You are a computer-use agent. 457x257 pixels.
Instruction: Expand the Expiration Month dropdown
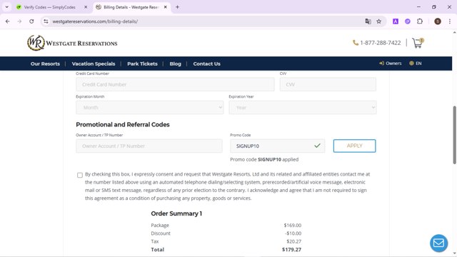149,108
